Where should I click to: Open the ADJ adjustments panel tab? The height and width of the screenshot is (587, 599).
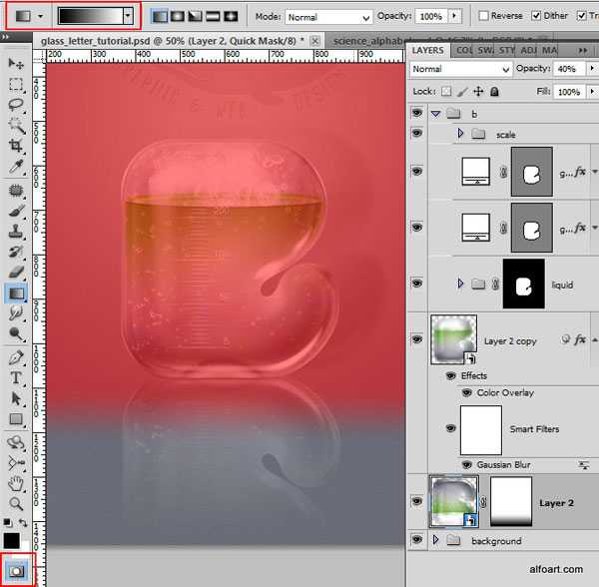[x=529, y=50]
